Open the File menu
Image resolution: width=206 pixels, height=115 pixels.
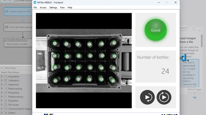(x=35, y=8)
